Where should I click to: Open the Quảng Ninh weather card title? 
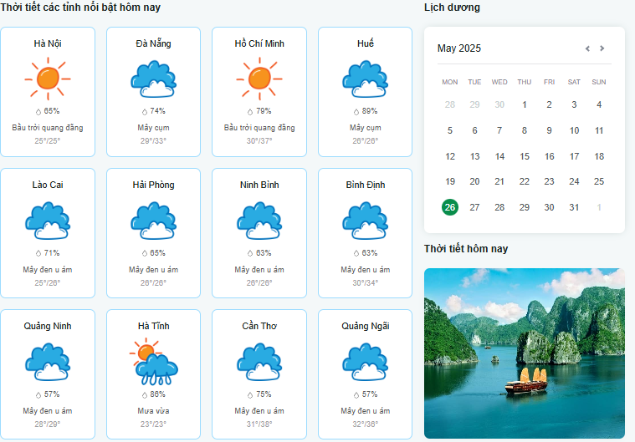48,326
